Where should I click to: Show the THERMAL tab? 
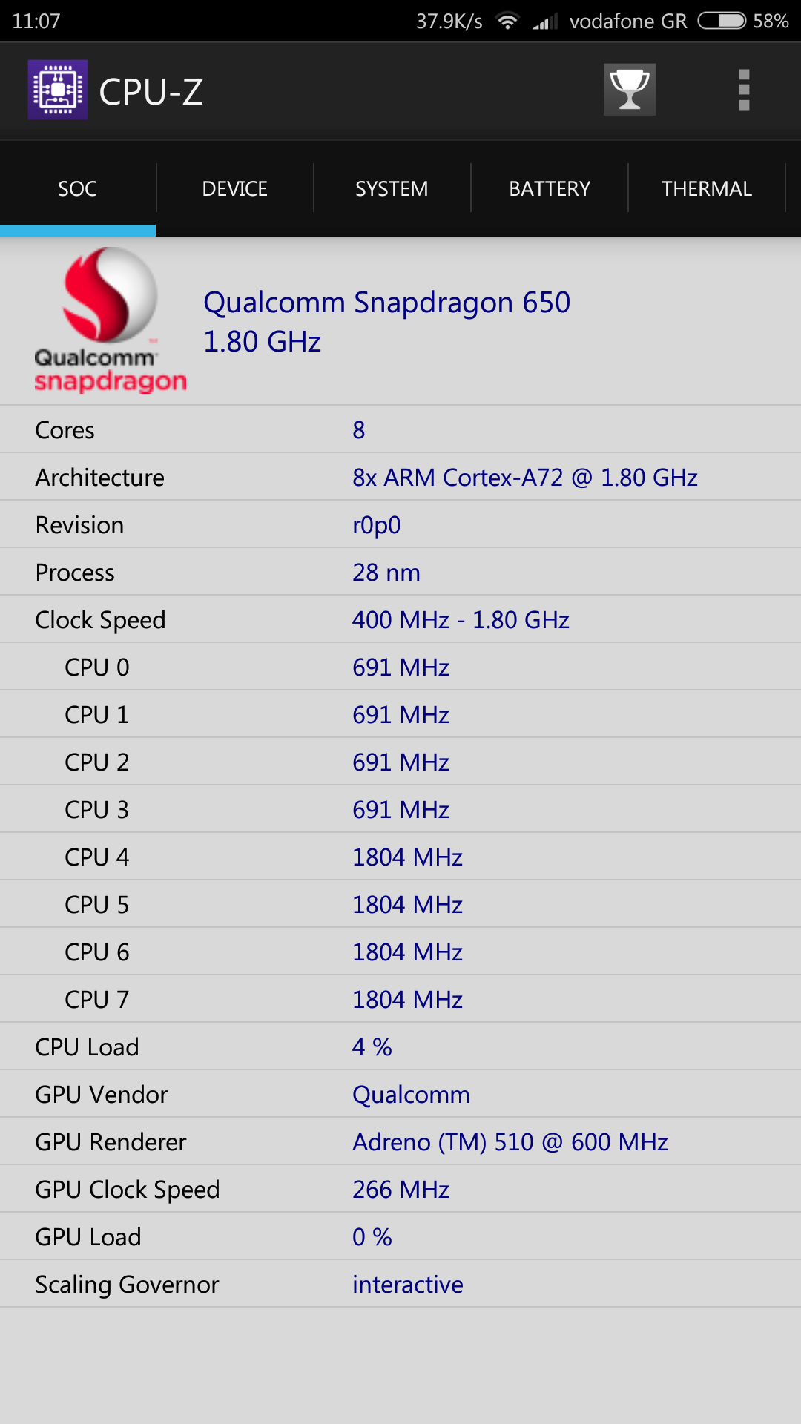(x=707, y=188)
